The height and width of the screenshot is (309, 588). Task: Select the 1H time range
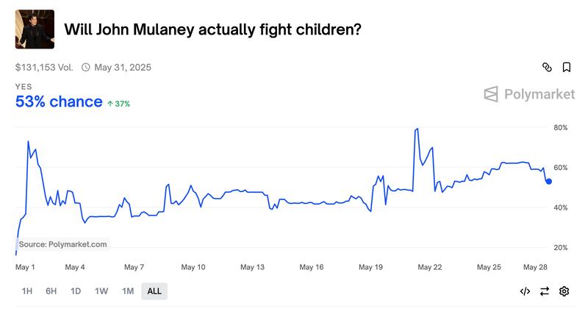(27, 291)
